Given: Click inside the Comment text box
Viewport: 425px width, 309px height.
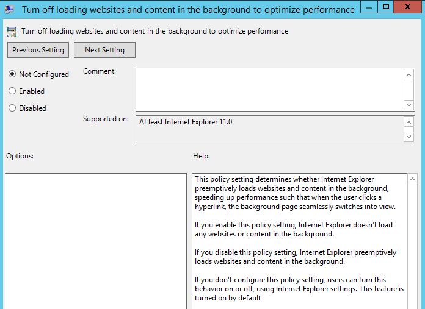Looking at the screenshot, I should [x=269, y=89].
